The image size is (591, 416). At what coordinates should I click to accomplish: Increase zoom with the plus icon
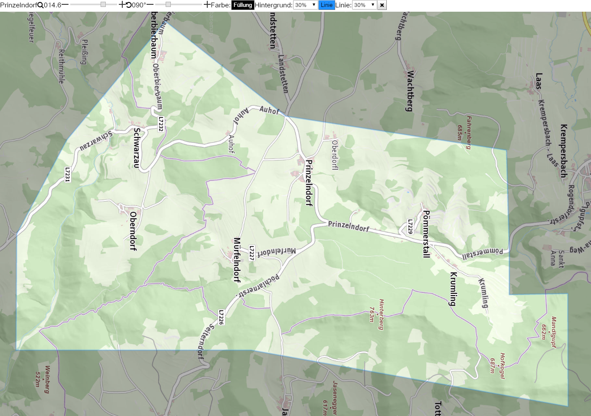(122, 5)
